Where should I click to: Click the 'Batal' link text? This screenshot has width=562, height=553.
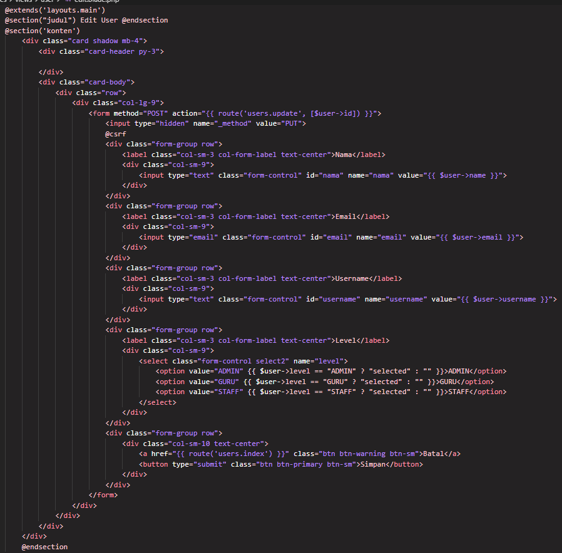pos(434,454)
